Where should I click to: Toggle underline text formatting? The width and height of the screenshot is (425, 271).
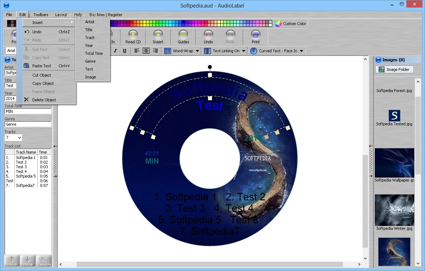coord(124,51)
